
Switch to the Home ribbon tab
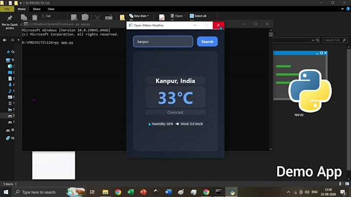(22, 9)
